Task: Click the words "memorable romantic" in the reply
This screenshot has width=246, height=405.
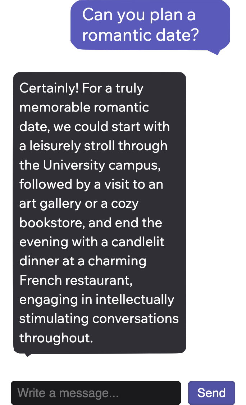Action: point(84,107)
